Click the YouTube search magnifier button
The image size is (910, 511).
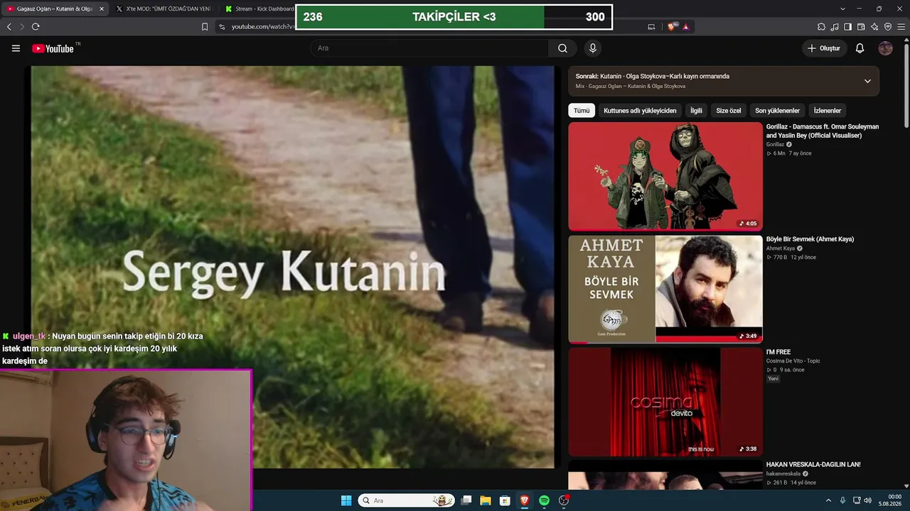point(562,48)
